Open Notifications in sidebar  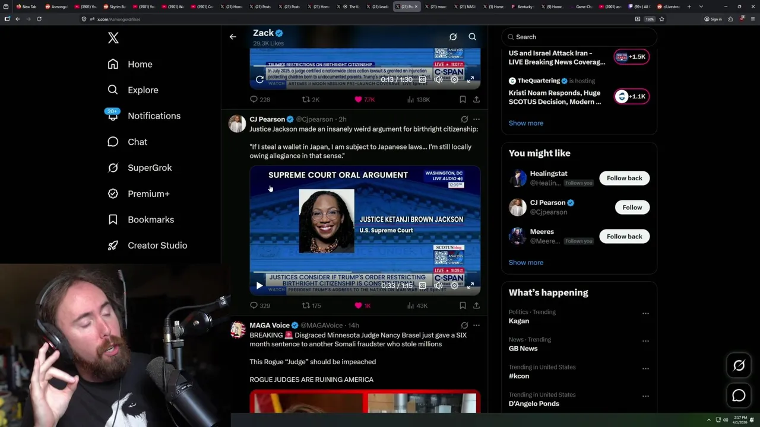[144, 116]
